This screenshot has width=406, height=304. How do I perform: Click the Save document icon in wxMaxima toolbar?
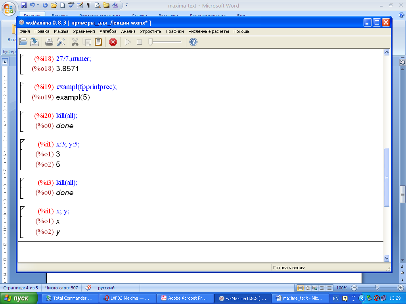34,42
